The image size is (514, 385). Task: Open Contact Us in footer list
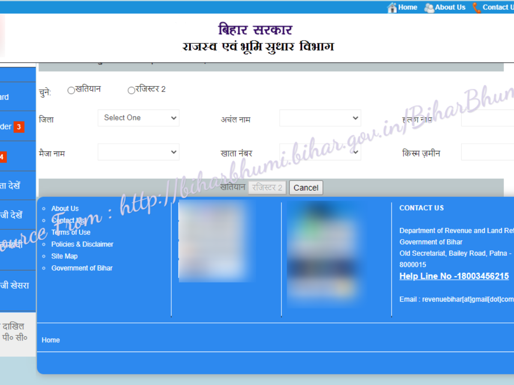click(69, 220)
